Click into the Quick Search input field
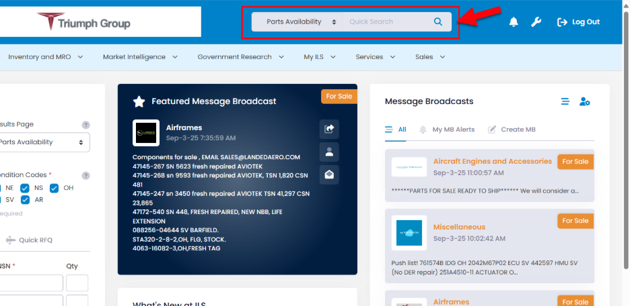This screenshot has height=306, width=630. pyautogui.click(x=385, y=22)
